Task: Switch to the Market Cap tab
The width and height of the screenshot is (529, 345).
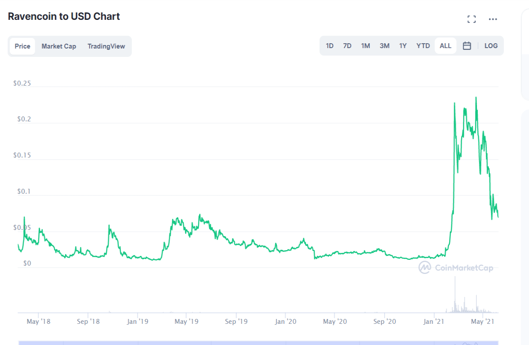Action: coord(59,46)
